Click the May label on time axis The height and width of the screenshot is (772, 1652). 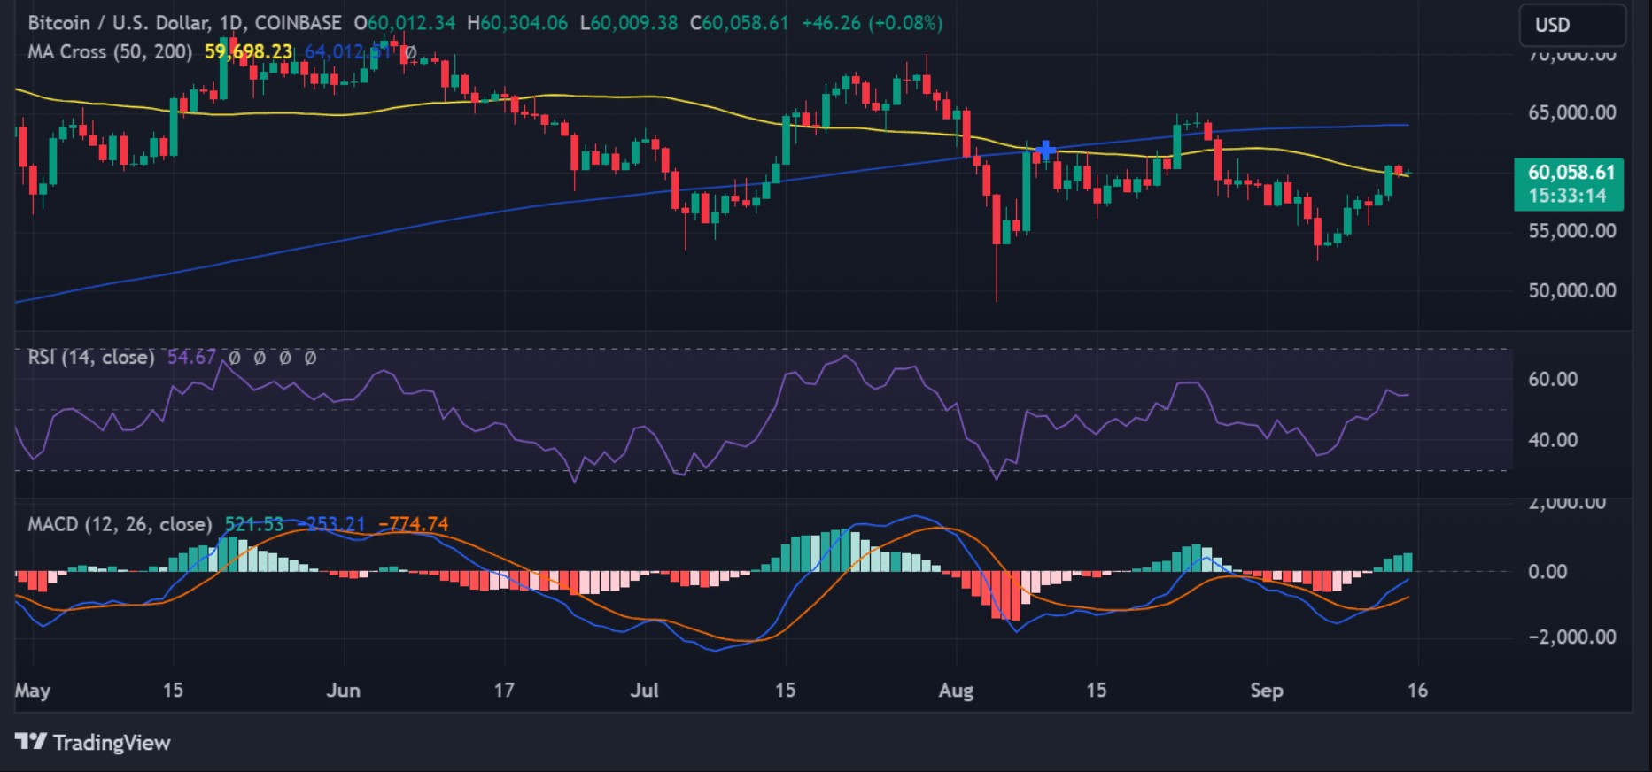(x=33, y=691)
